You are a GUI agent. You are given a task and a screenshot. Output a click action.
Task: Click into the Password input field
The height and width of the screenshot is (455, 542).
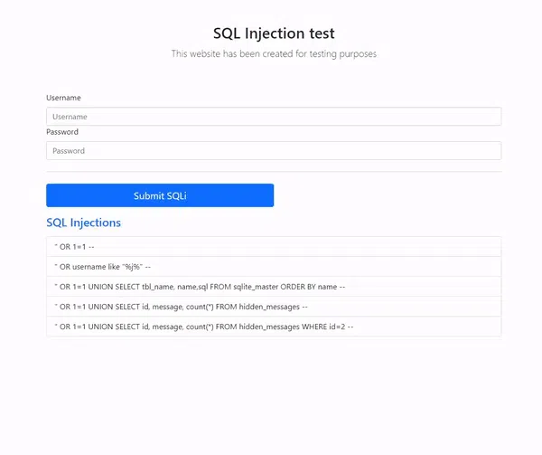[x=274, y=150]
